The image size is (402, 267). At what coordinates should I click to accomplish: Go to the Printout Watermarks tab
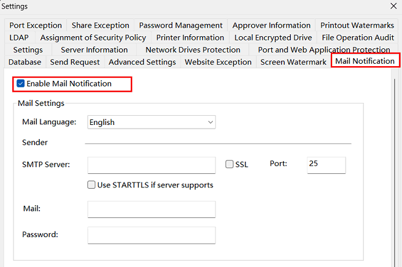[357, 25]
